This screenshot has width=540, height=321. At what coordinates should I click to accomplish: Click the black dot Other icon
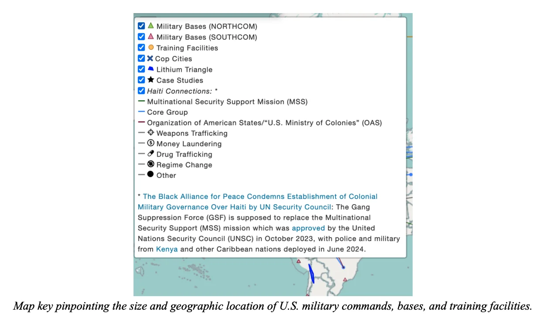pyautogui.click(x=150, y=174)
